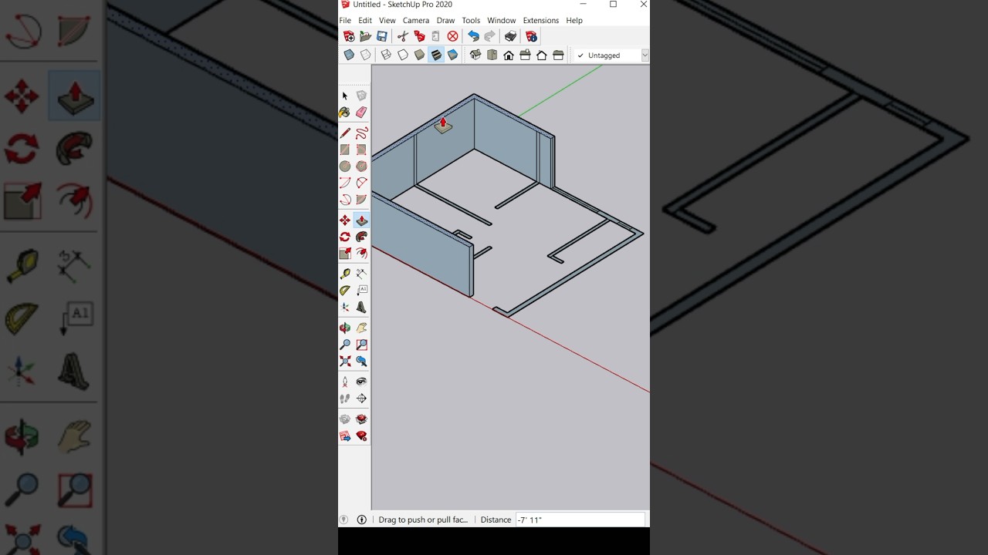Choose the Rectangle tool
The image size is (988, 555).
pos(345,150)
